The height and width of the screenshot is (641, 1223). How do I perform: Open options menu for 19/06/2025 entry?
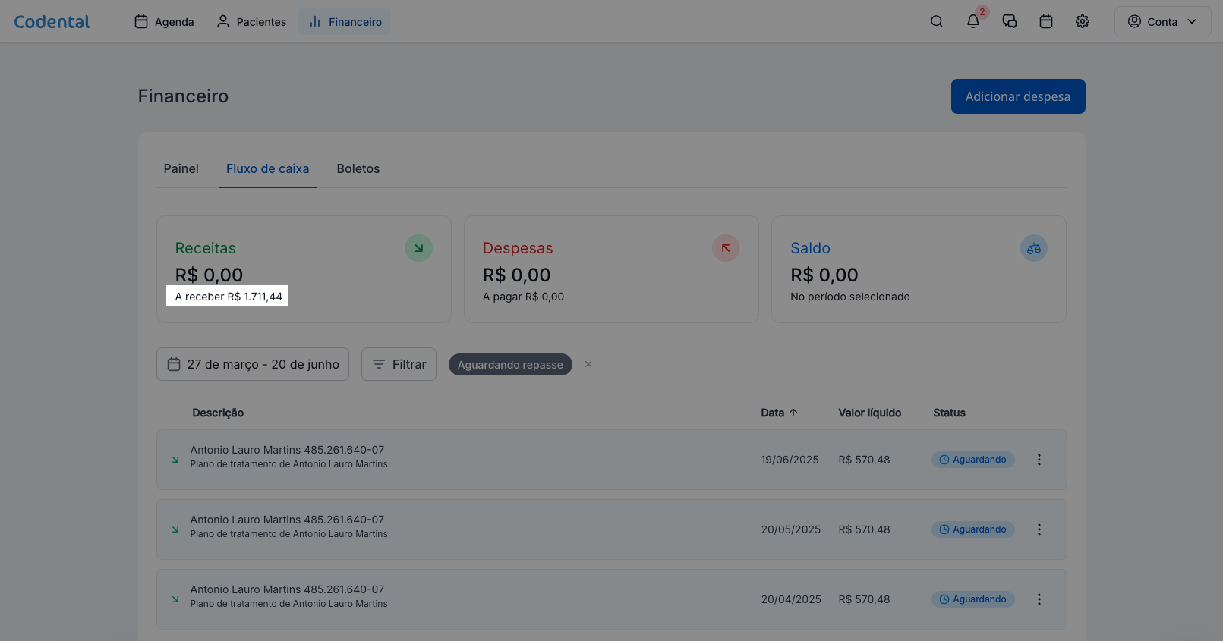pos(1039,460)
